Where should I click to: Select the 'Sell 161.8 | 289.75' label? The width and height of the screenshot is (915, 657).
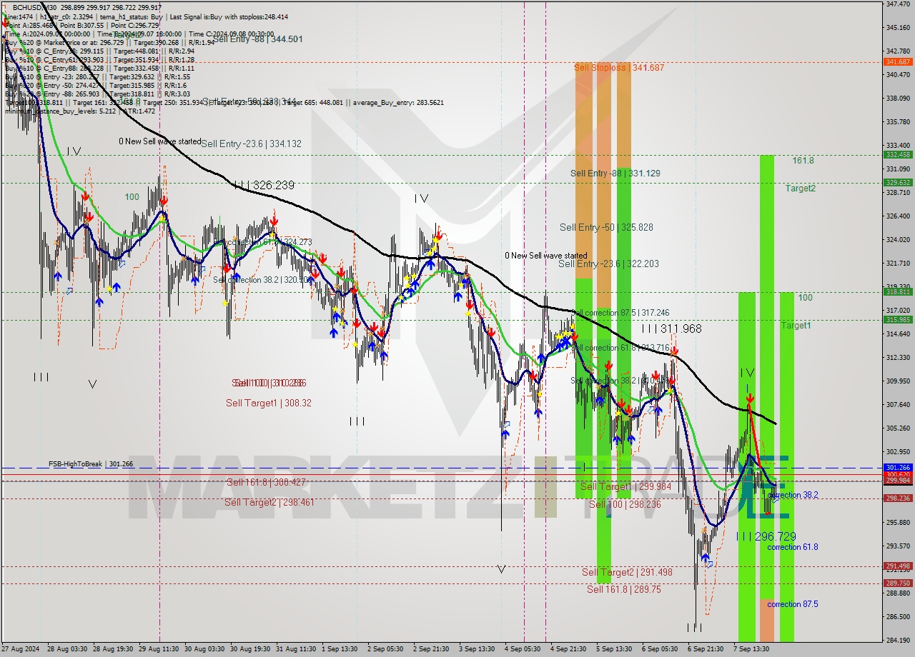624,590
